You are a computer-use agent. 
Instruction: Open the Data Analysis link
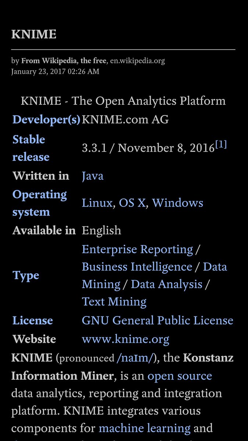tap(167, 284)
